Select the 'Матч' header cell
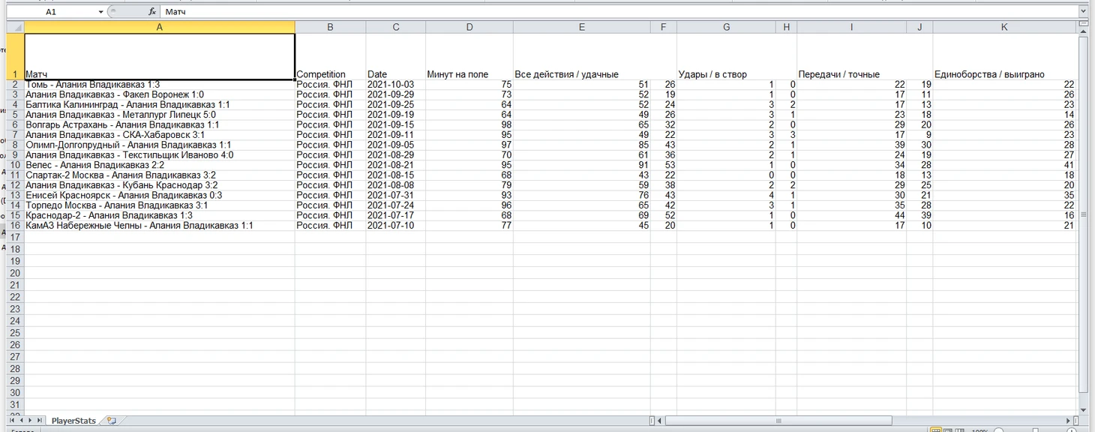This screenshot has height=432, width=1095. click(x=159, y=56)
